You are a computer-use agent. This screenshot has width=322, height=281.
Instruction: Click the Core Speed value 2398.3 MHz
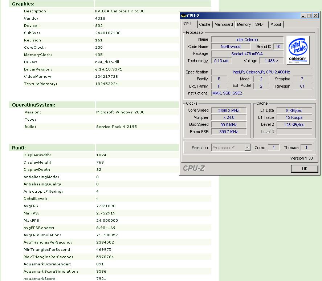point(229,111)
